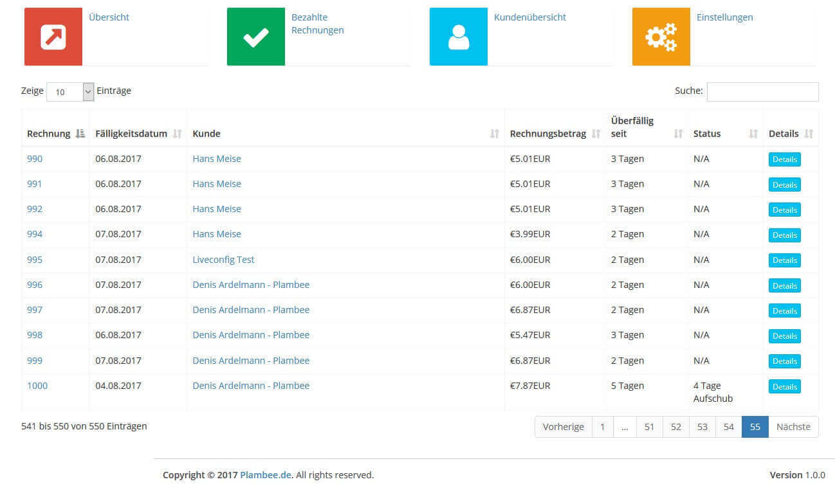Open invoice number 1000
Viewport: 835px width, 495px height.
(x=37, y=386)
